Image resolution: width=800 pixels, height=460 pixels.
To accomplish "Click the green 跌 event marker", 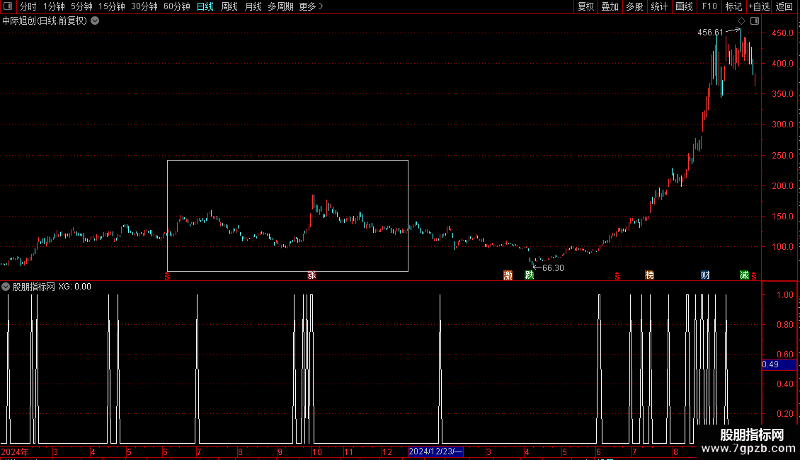I will 530,275.
